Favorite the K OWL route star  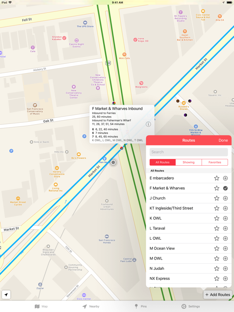[217, 218]
